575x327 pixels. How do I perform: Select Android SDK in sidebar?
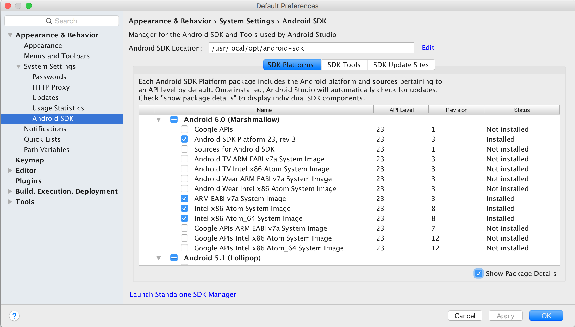(62, 118)
